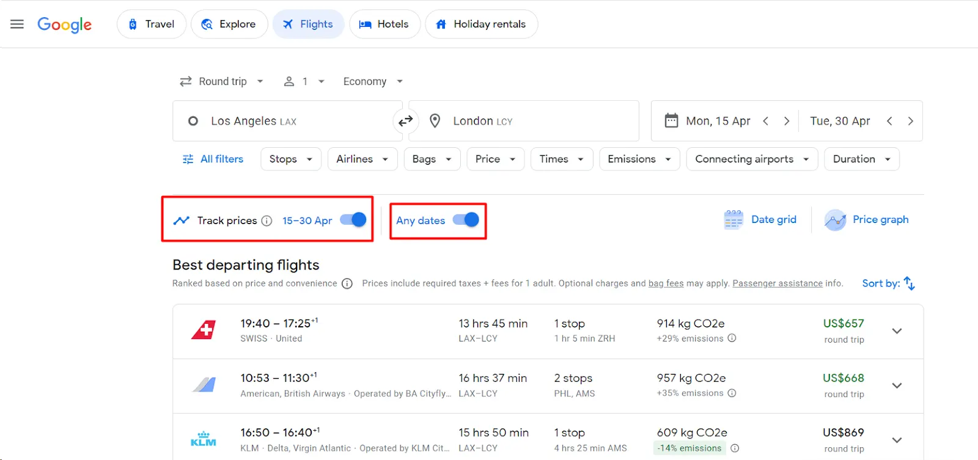Expand the SWISS US$657 flight details
The image size is (978, 460).
[x=897, y=331]
